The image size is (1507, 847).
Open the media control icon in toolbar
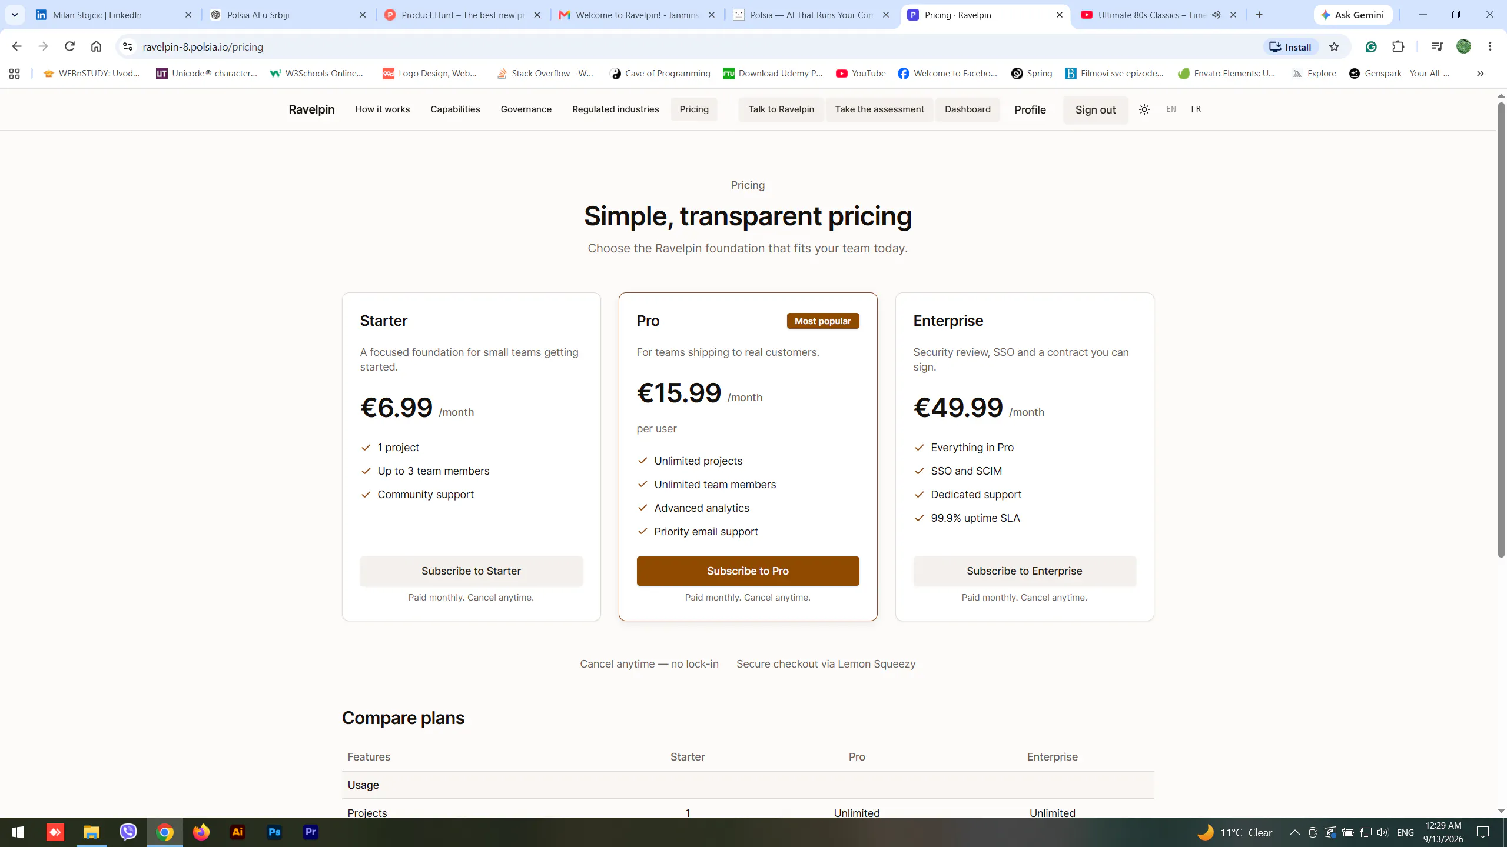click(1436, 46)
